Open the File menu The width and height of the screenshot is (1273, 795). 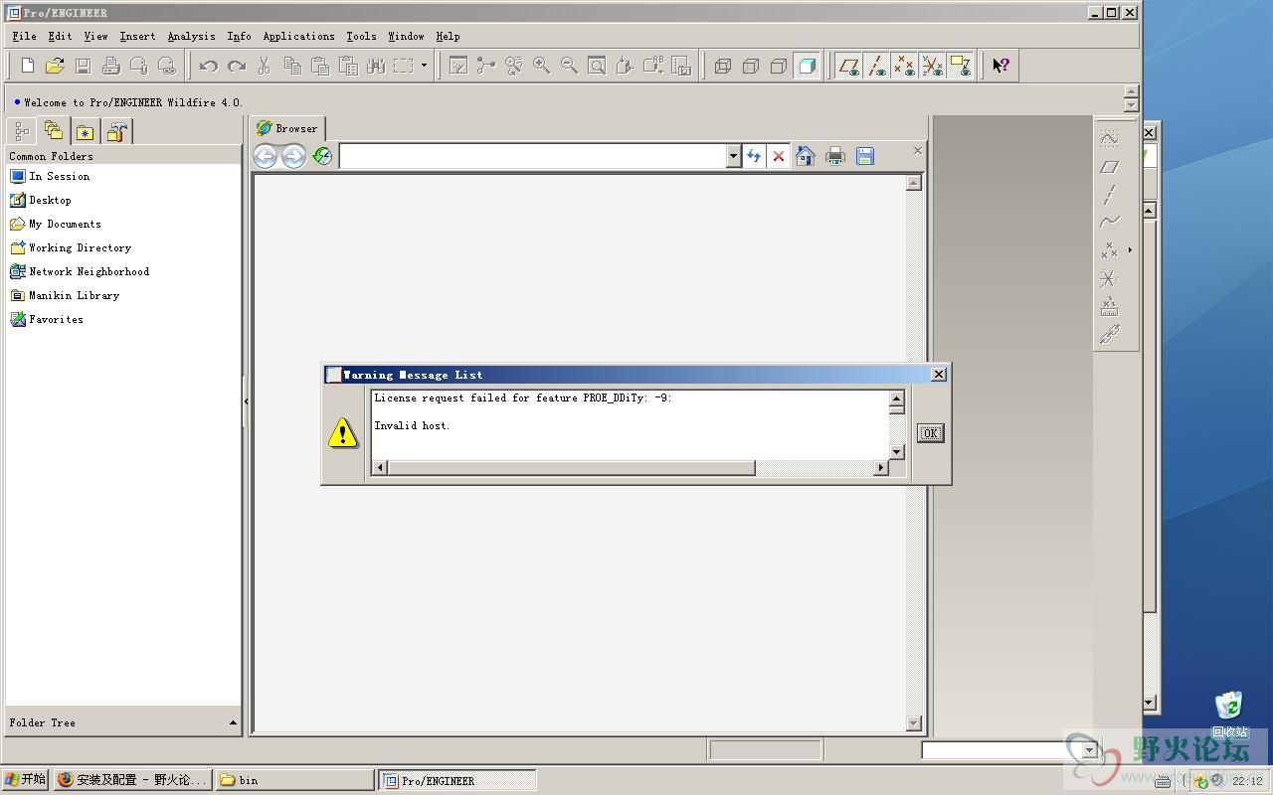24,36
